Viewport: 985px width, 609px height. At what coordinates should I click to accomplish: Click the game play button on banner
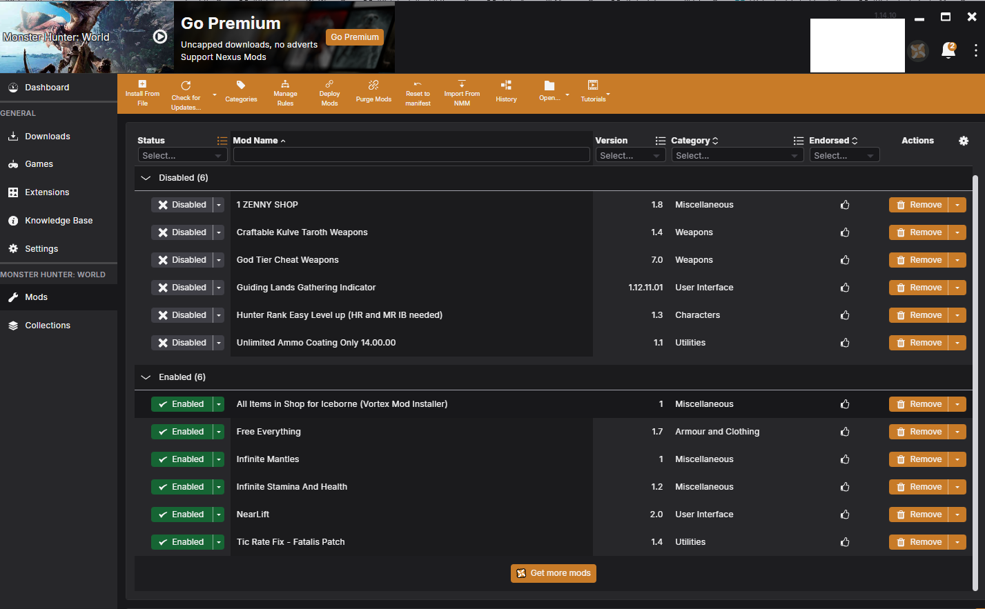(x=160, y=37)
